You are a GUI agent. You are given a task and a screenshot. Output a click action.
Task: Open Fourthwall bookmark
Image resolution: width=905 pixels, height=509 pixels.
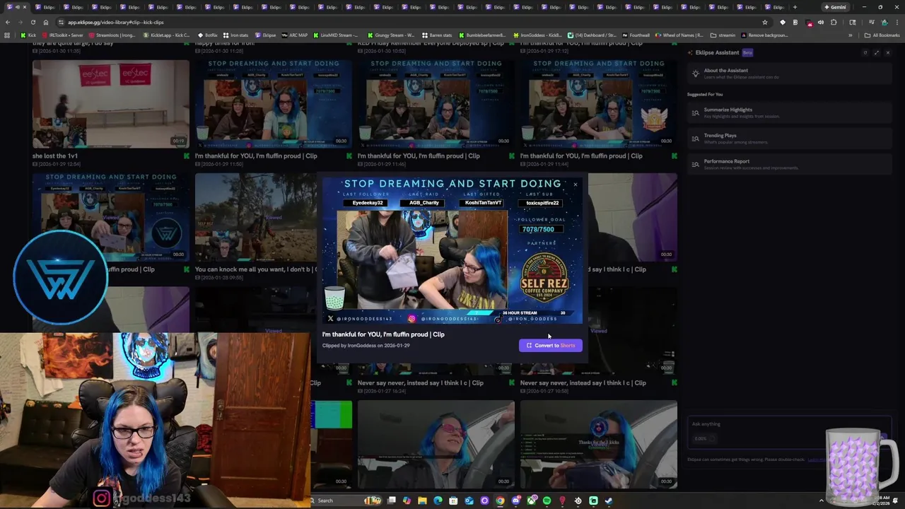(x=636, y=35)
